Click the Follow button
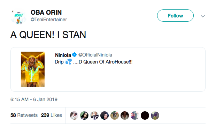The image size is (216, 127). pyautogui.click(x=175, y=16)
